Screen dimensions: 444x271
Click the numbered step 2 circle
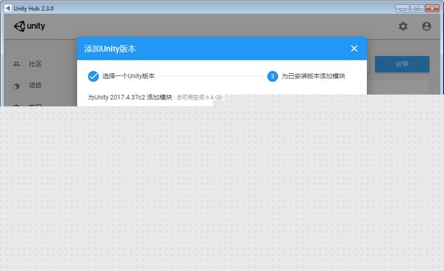point(272,76)
